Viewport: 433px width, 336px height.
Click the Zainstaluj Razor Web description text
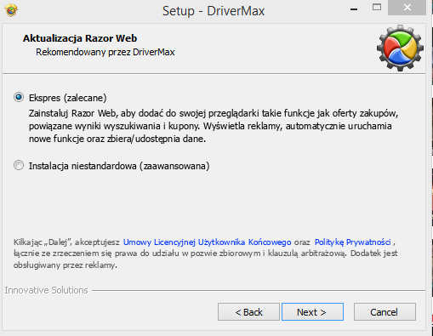[x=214, y=126]
